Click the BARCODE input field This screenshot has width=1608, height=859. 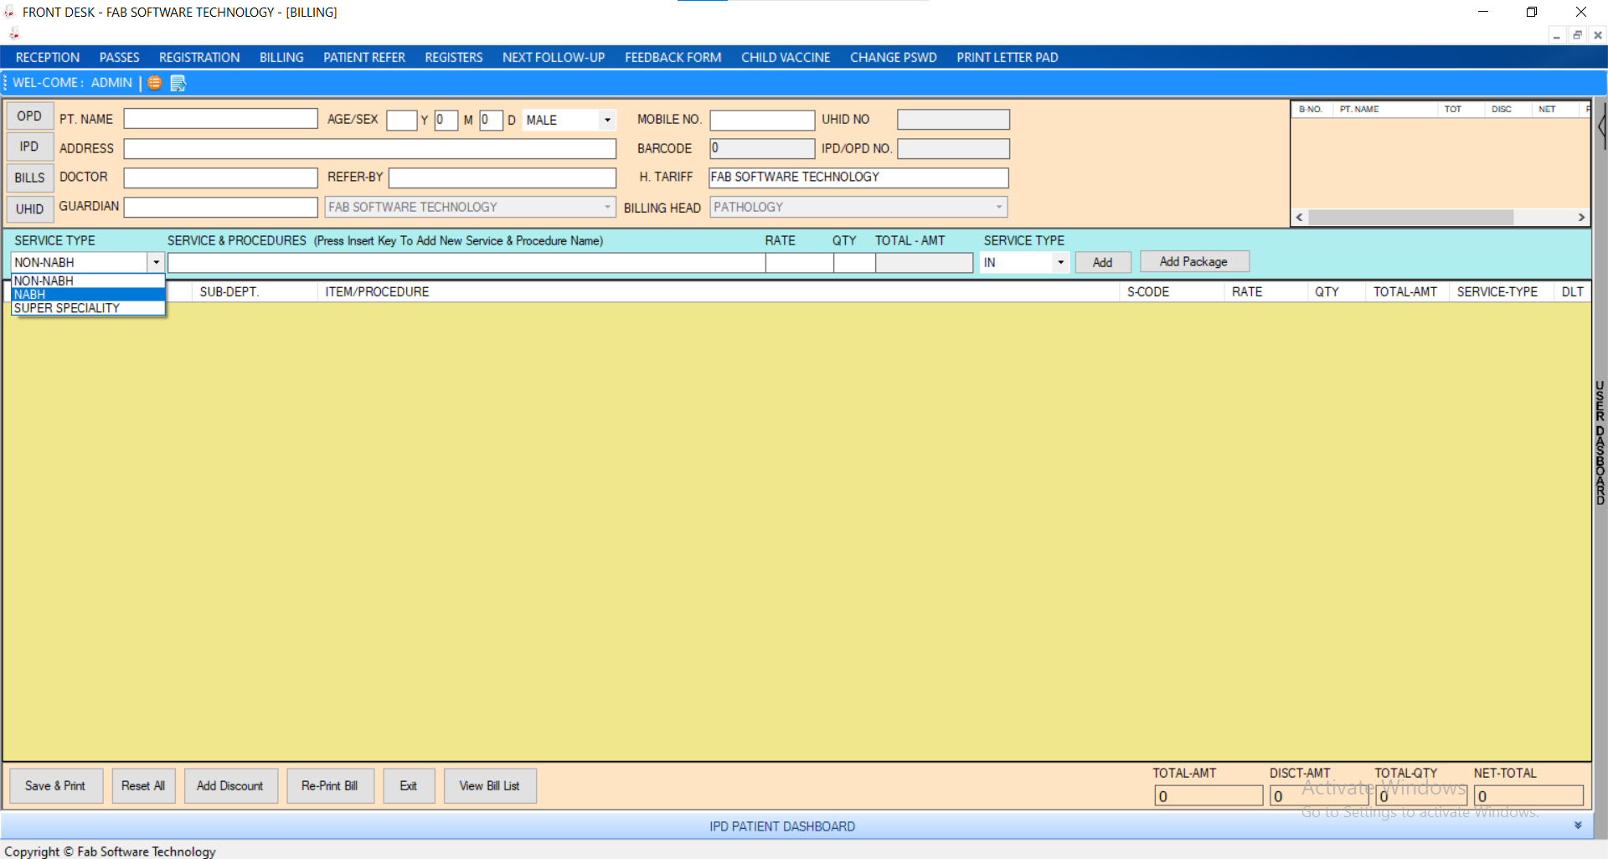click(x=762, y=148)
